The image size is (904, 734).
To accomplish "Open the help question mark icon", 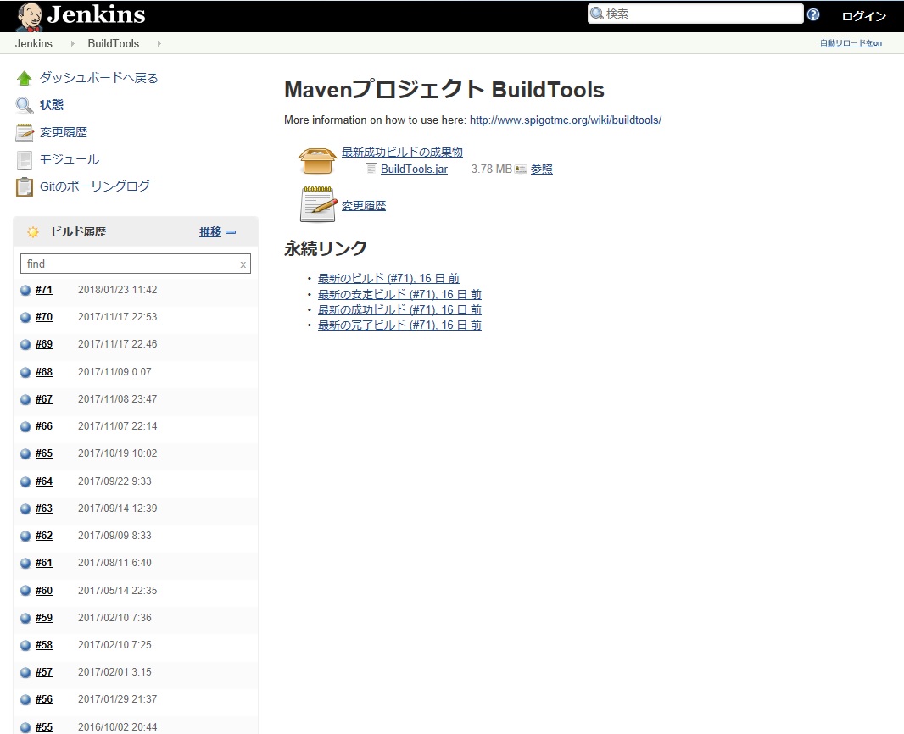I will click(x=813, y=14).
